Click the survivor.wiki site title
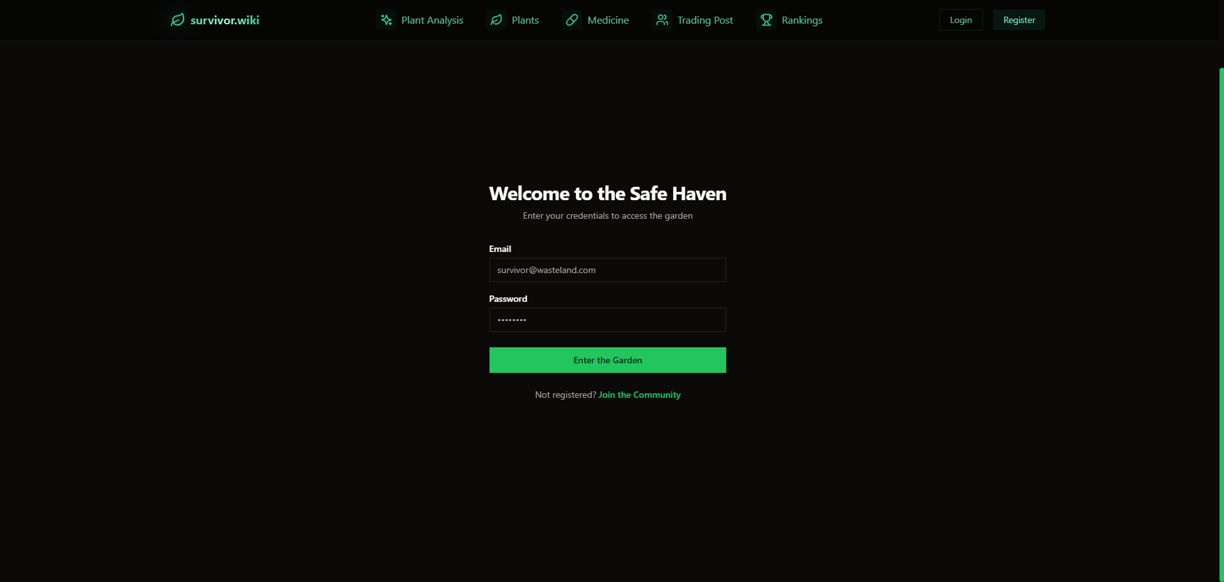This screenshot has width=1224, height=582. [x=225, y=20]
